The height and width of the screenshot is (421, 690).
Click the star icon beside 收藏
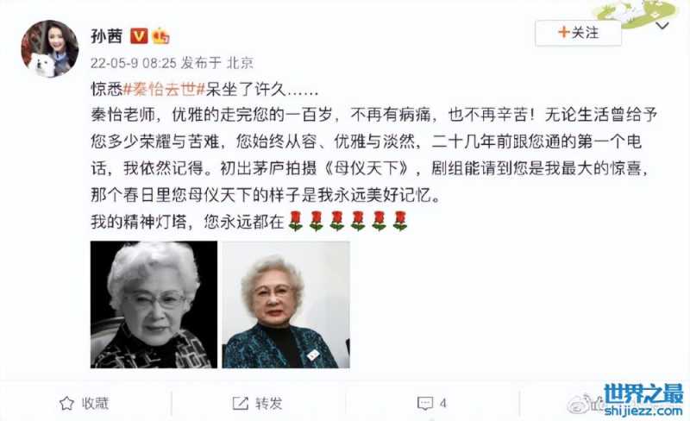(x=66, y=404)
